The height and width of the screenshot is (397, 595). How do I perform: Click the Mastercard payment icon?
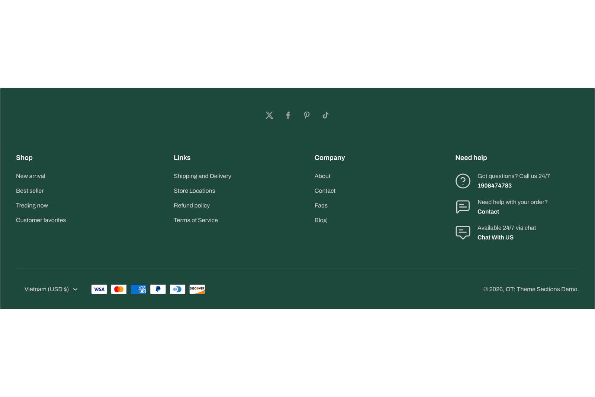119,289
